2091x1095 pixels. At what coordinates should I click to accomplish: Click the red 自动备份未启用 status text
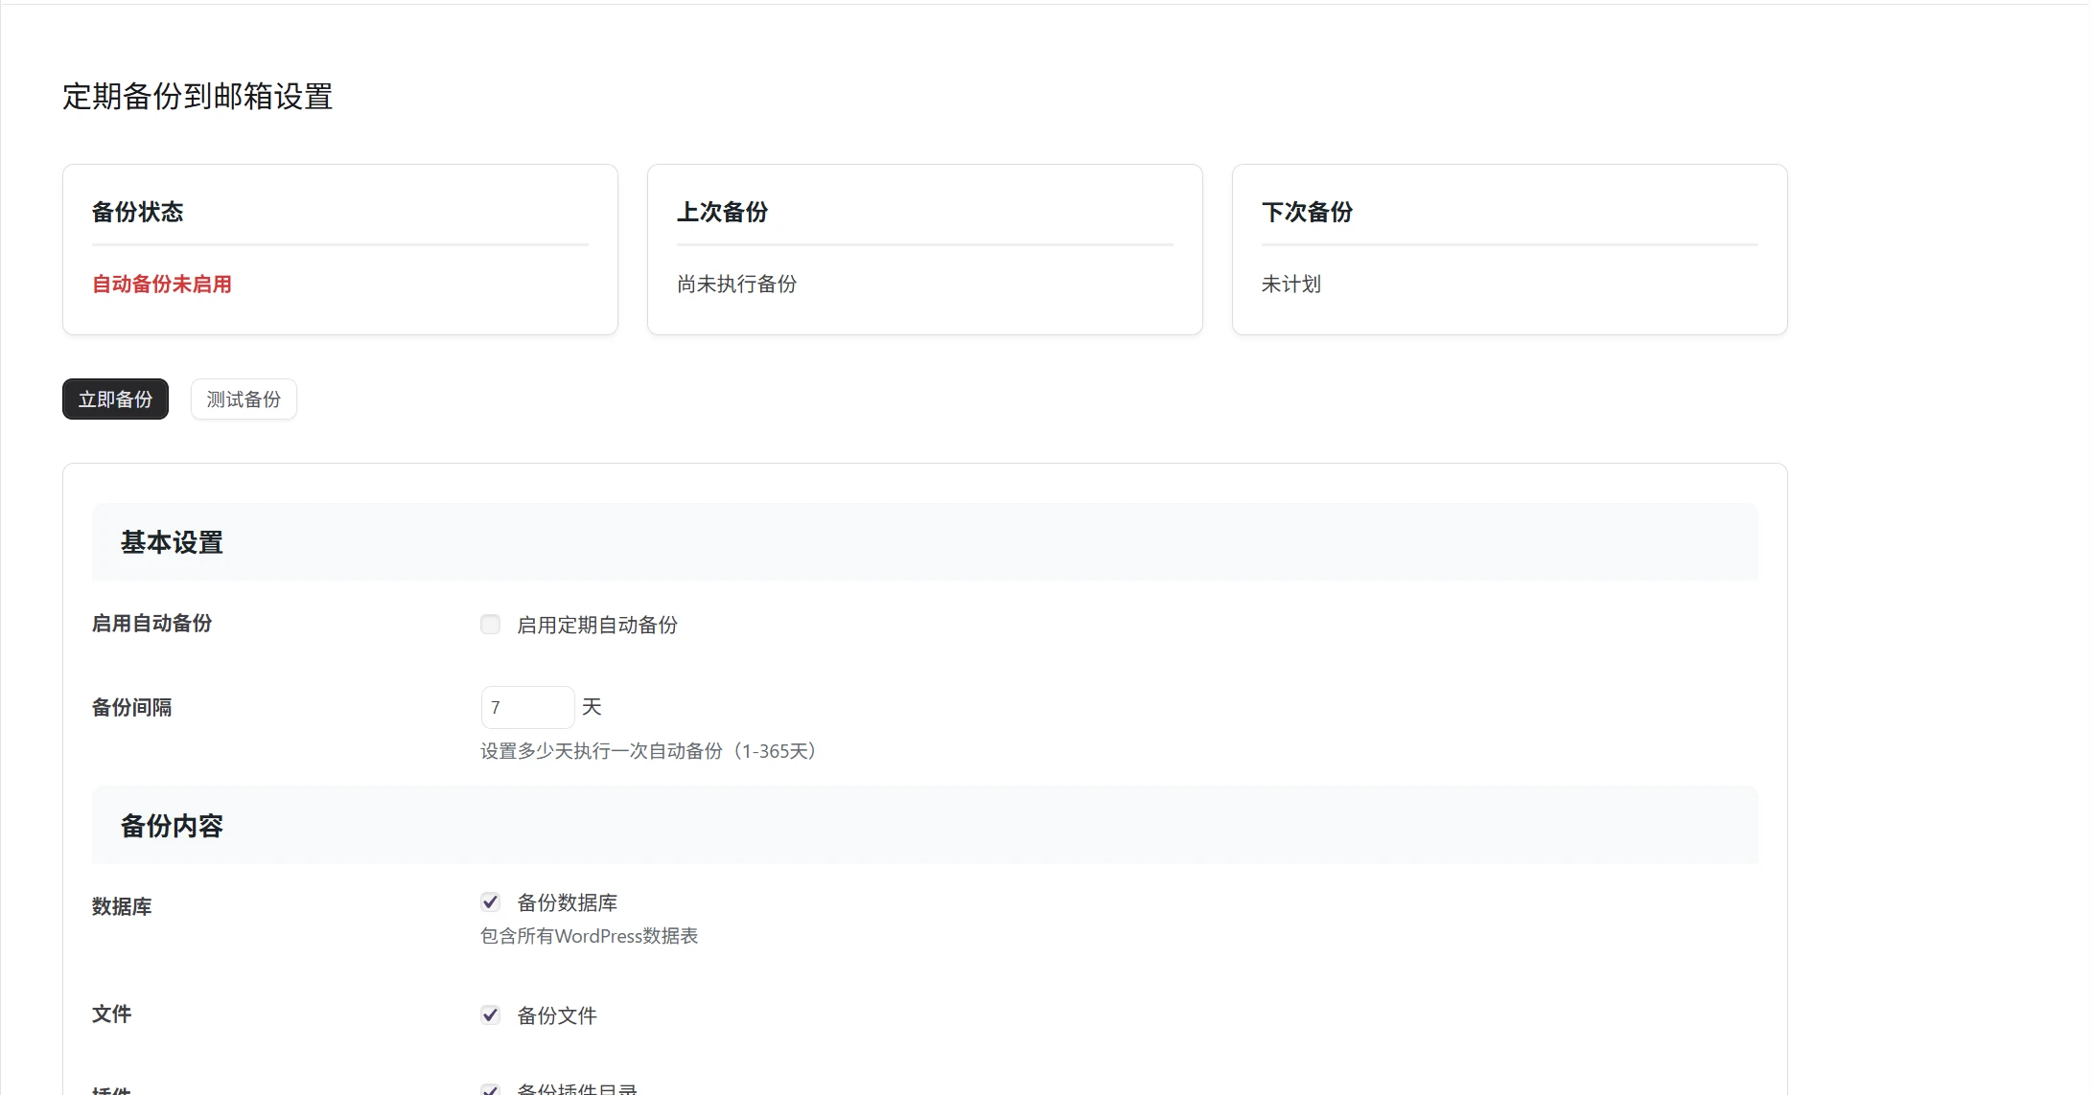click(161, 284)
